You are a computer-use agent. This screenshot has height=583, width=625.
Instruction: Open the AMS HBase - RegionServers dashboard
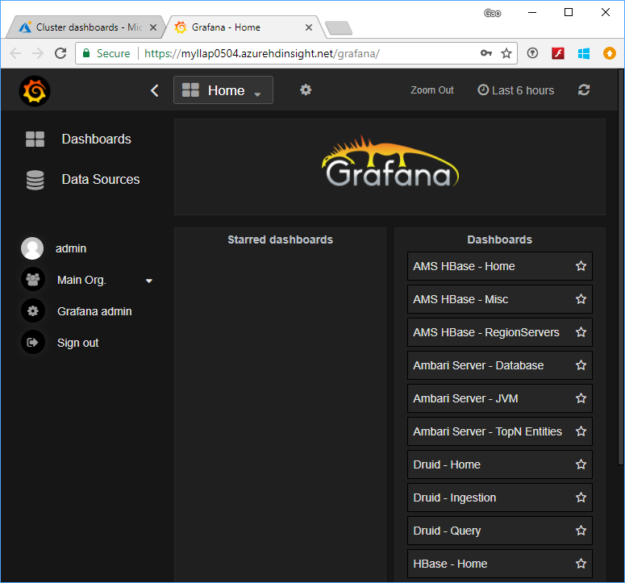pyautogui.click(x=486, y=332)
